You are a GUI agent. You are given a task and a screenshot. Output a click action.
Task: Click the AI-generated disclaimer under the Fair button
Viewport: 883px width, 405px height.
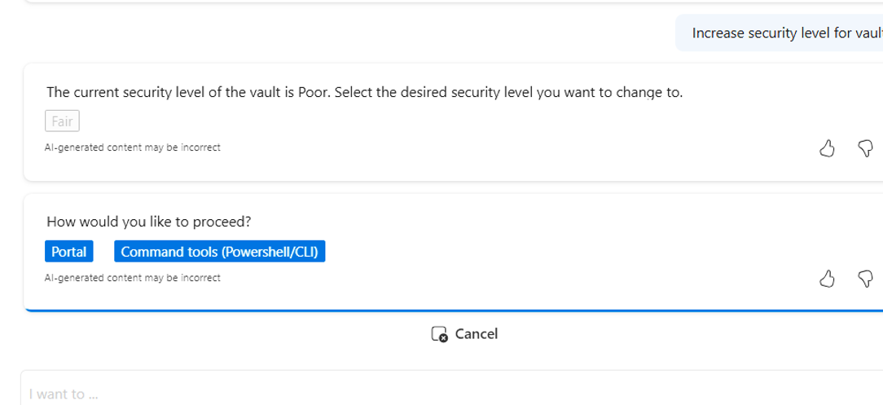click(132, 147)
